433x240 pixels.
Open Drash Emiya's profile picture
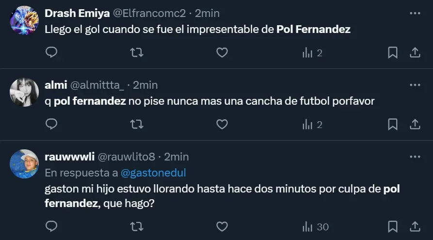click(x=24, y=20)
